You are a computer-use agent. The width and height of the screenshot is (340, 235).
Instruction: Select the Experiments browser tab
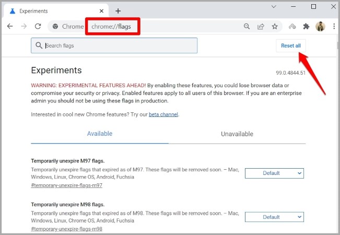pos(56,11)
